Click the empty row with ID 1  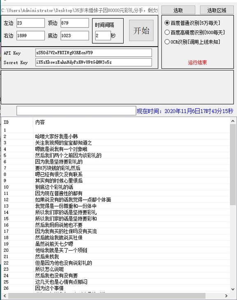(115, 130)
